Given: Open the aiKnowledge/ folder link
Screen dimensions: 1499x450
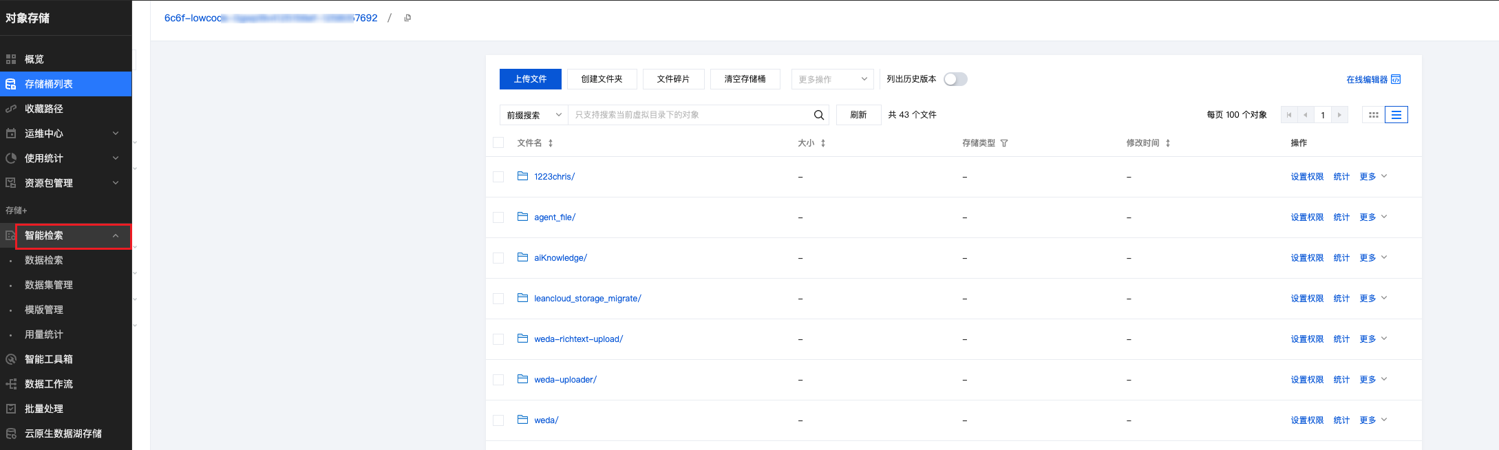Looking at the screenshot, I should pyautogui.click(x=560, y=258).
